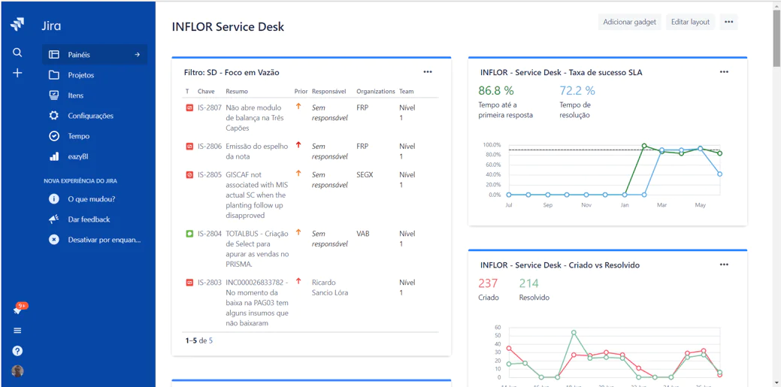Click the Adicionar gadget button
The height and width of the screenshot is (387, 781).
point(629,22)
